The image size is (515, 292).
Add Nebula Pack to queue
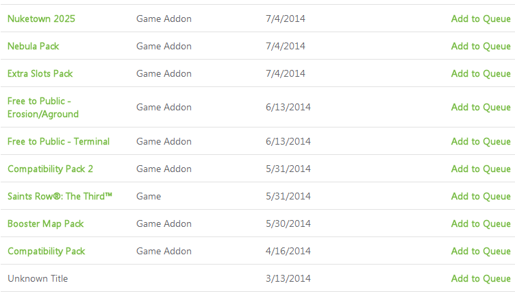(481, 46)
